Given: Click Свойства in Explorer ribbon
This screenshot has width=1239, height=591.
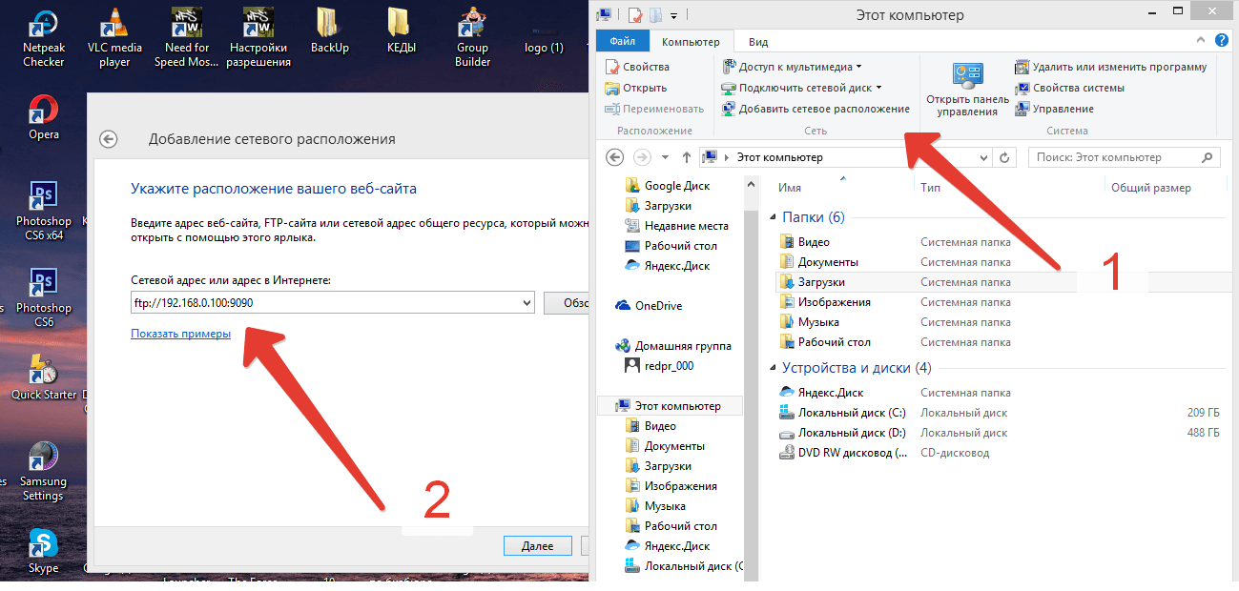Looking at the screenshot, I should click(637, 67).
